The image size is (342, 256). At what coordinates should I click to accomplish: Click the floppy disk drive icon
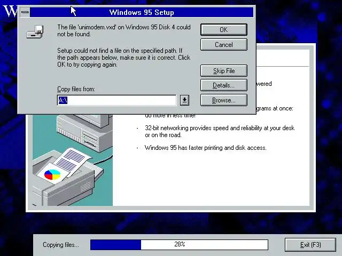coord(35,32)
